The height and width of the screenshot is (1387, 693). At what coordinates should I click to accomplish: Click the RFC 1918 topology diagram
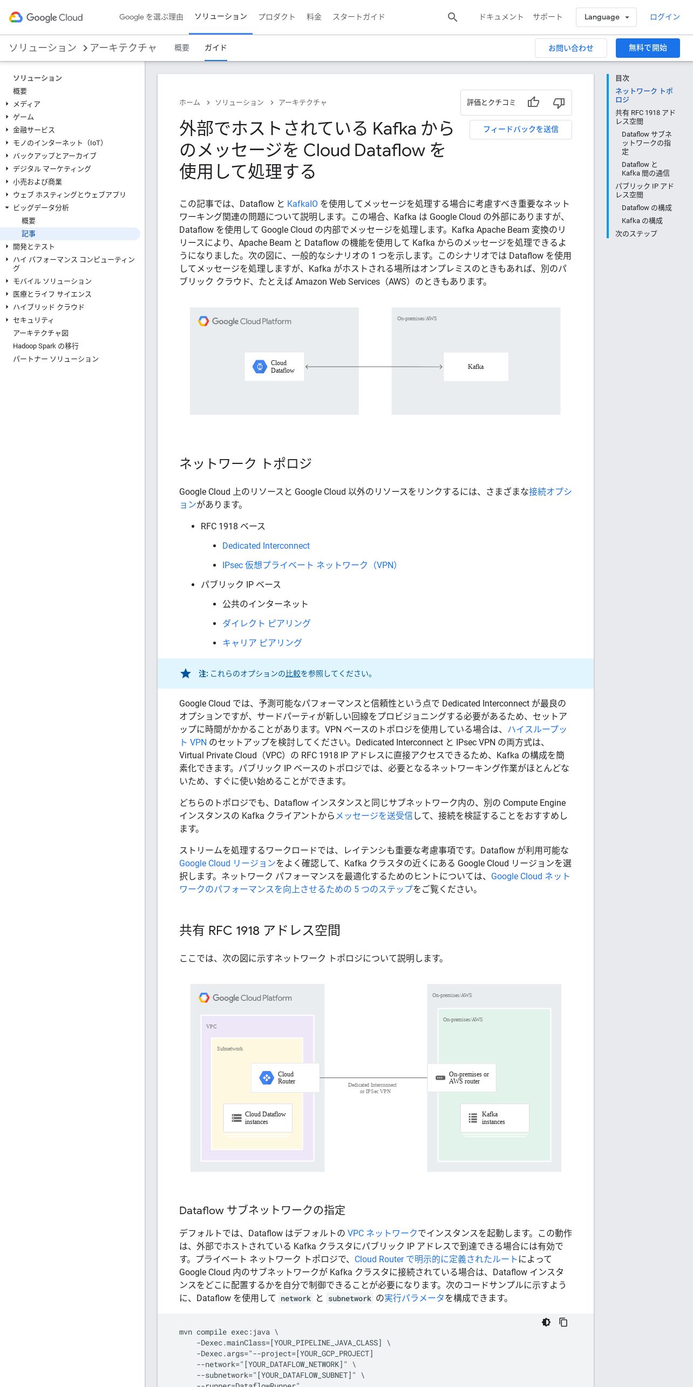[x=376, y=1078]
